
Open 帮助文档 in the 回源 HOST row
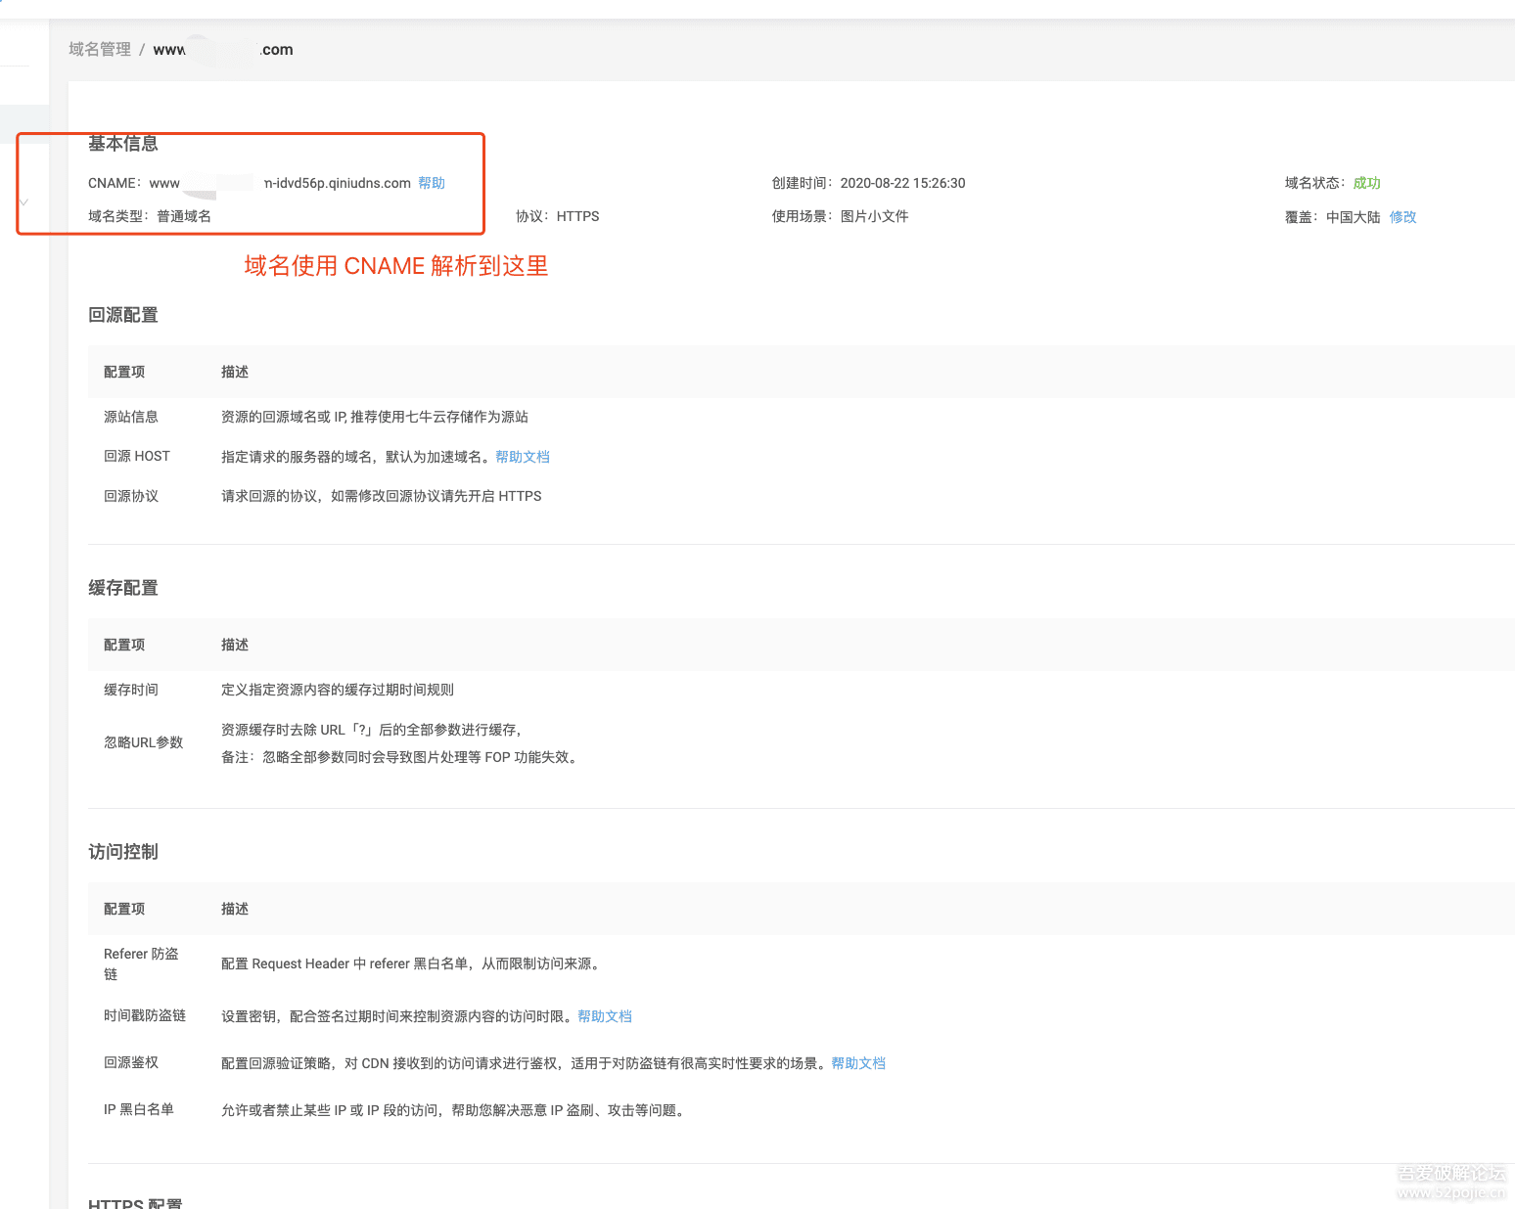pyautogui.click(x=522, y=457)
